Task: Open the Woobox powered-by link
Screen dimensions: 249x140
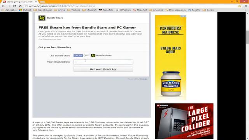Action: coord(143,79)
